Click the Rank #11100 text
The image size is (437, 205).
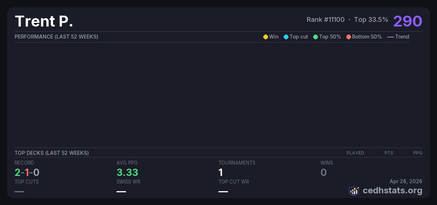pyautogui.click(x=325, y=20)
